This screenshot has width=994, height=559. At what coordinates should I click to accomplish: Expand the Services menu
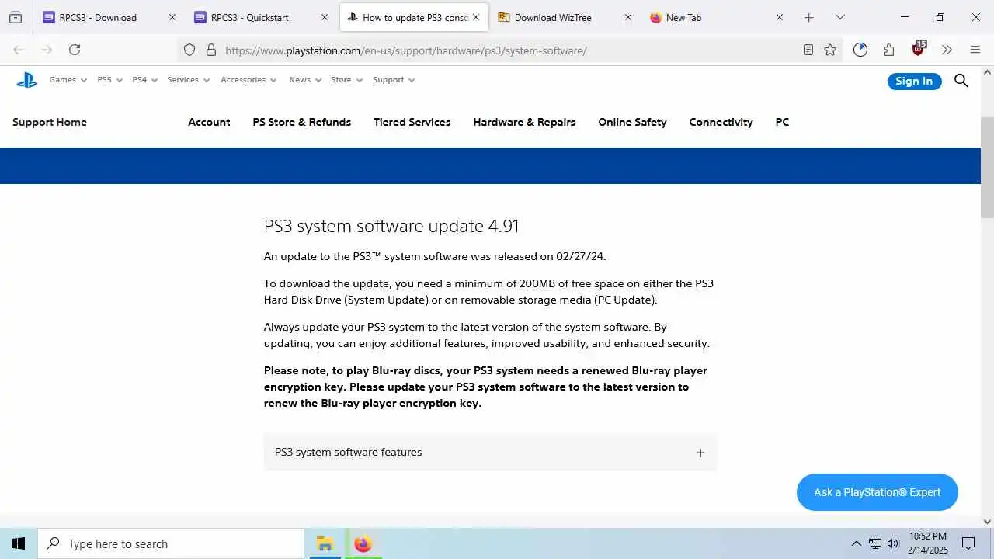(x=189, y=80)
